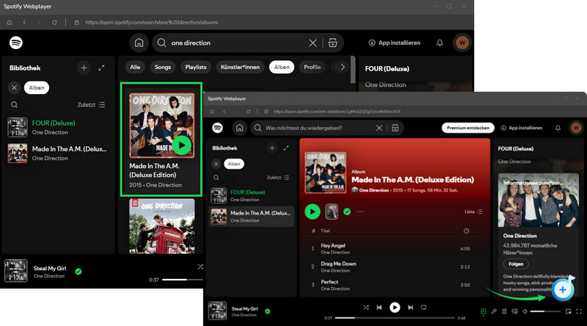Reload page in back window browser bar
This screenshot has height=326, width=587.
click(x=54, y=23)
